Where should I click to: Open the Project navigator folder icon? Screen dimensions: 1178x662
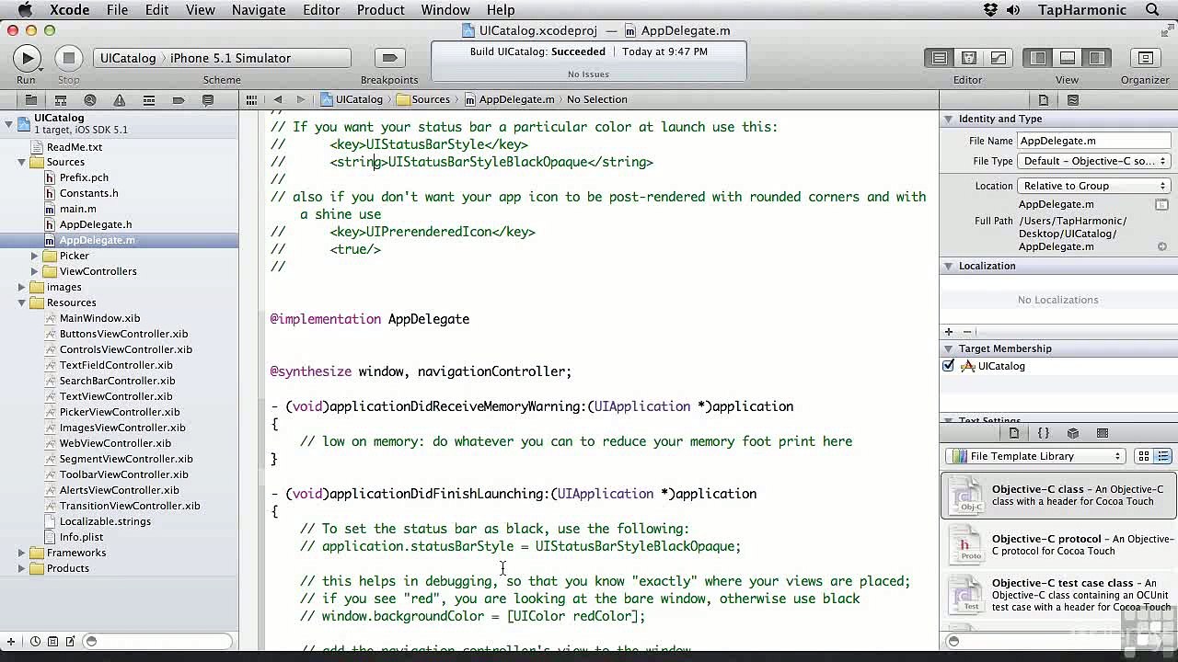coord(30,99)
